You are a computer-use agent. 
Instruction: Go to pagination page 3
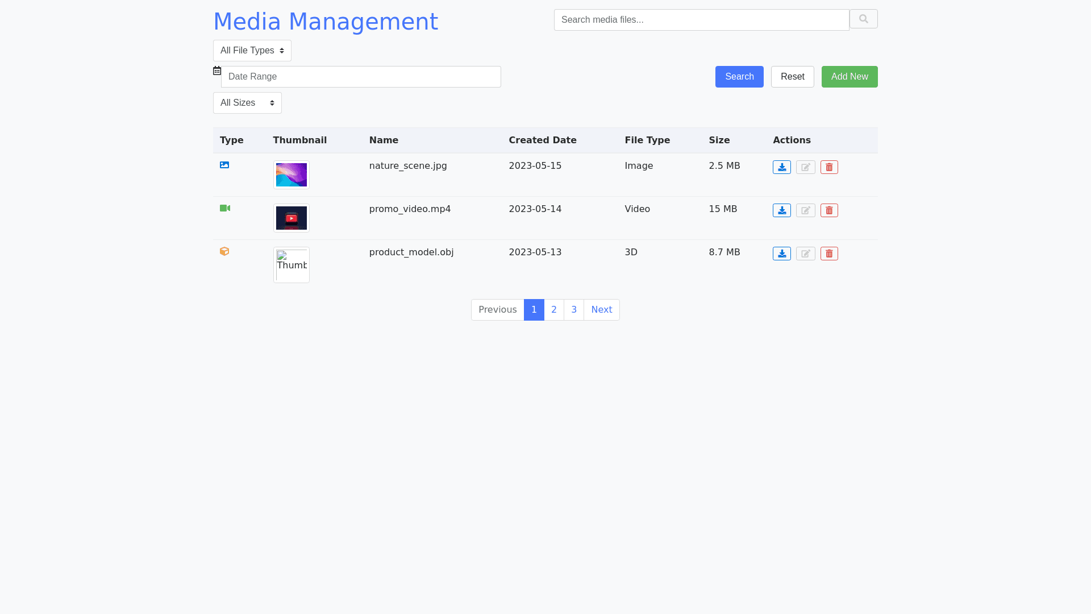click(573, 310)
